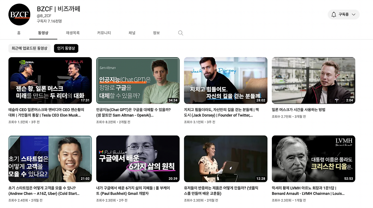Click the 조회수 2.4천회 • 2개월 전 metadata
Viewport: 373px width, 208px height.
click(26, 200)
